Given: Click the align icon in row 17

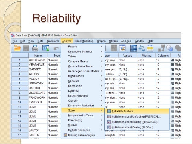Looking at the screenshot, I should 172,135.
